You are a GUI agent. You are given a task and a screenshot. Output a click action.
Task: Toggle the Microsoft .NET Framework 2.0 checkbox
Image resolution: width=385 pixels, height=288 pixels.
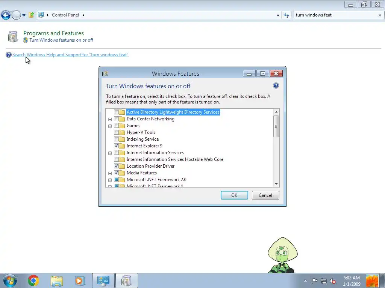coord(117,180)
